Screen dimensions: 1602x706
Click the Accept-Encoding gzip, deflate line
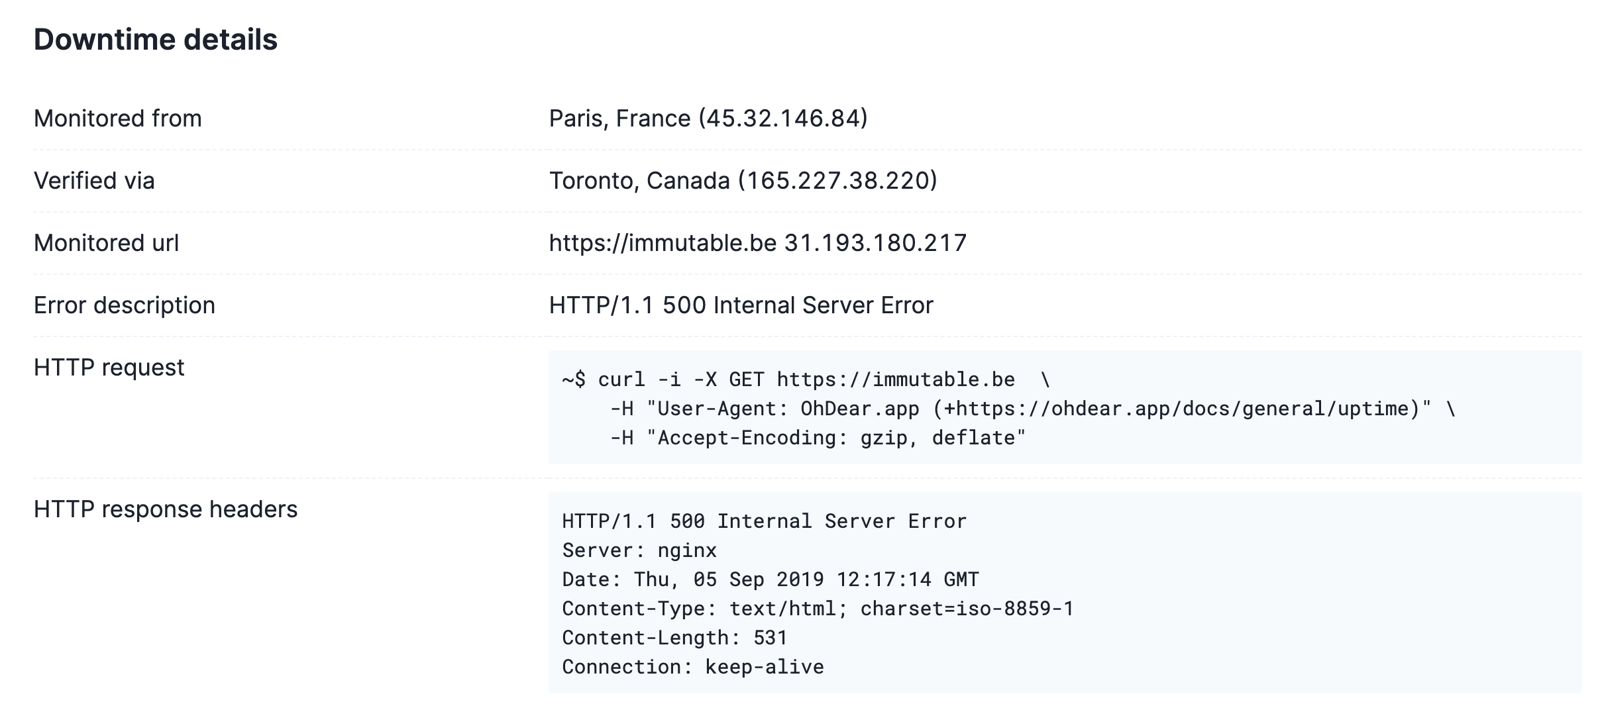818,438
